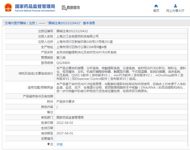The image size is (190, 150).
Task: Select address 上海市闵行区新骏环路188号15号楼201室
Action: 85,42
